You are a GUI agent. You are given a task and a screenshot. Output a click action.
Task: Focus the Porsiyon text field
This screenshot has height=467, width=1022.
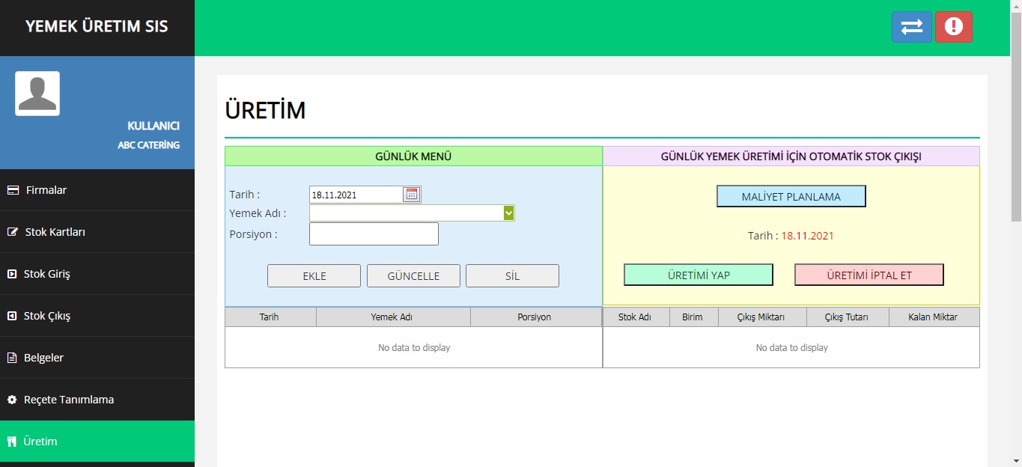(374, 234)
